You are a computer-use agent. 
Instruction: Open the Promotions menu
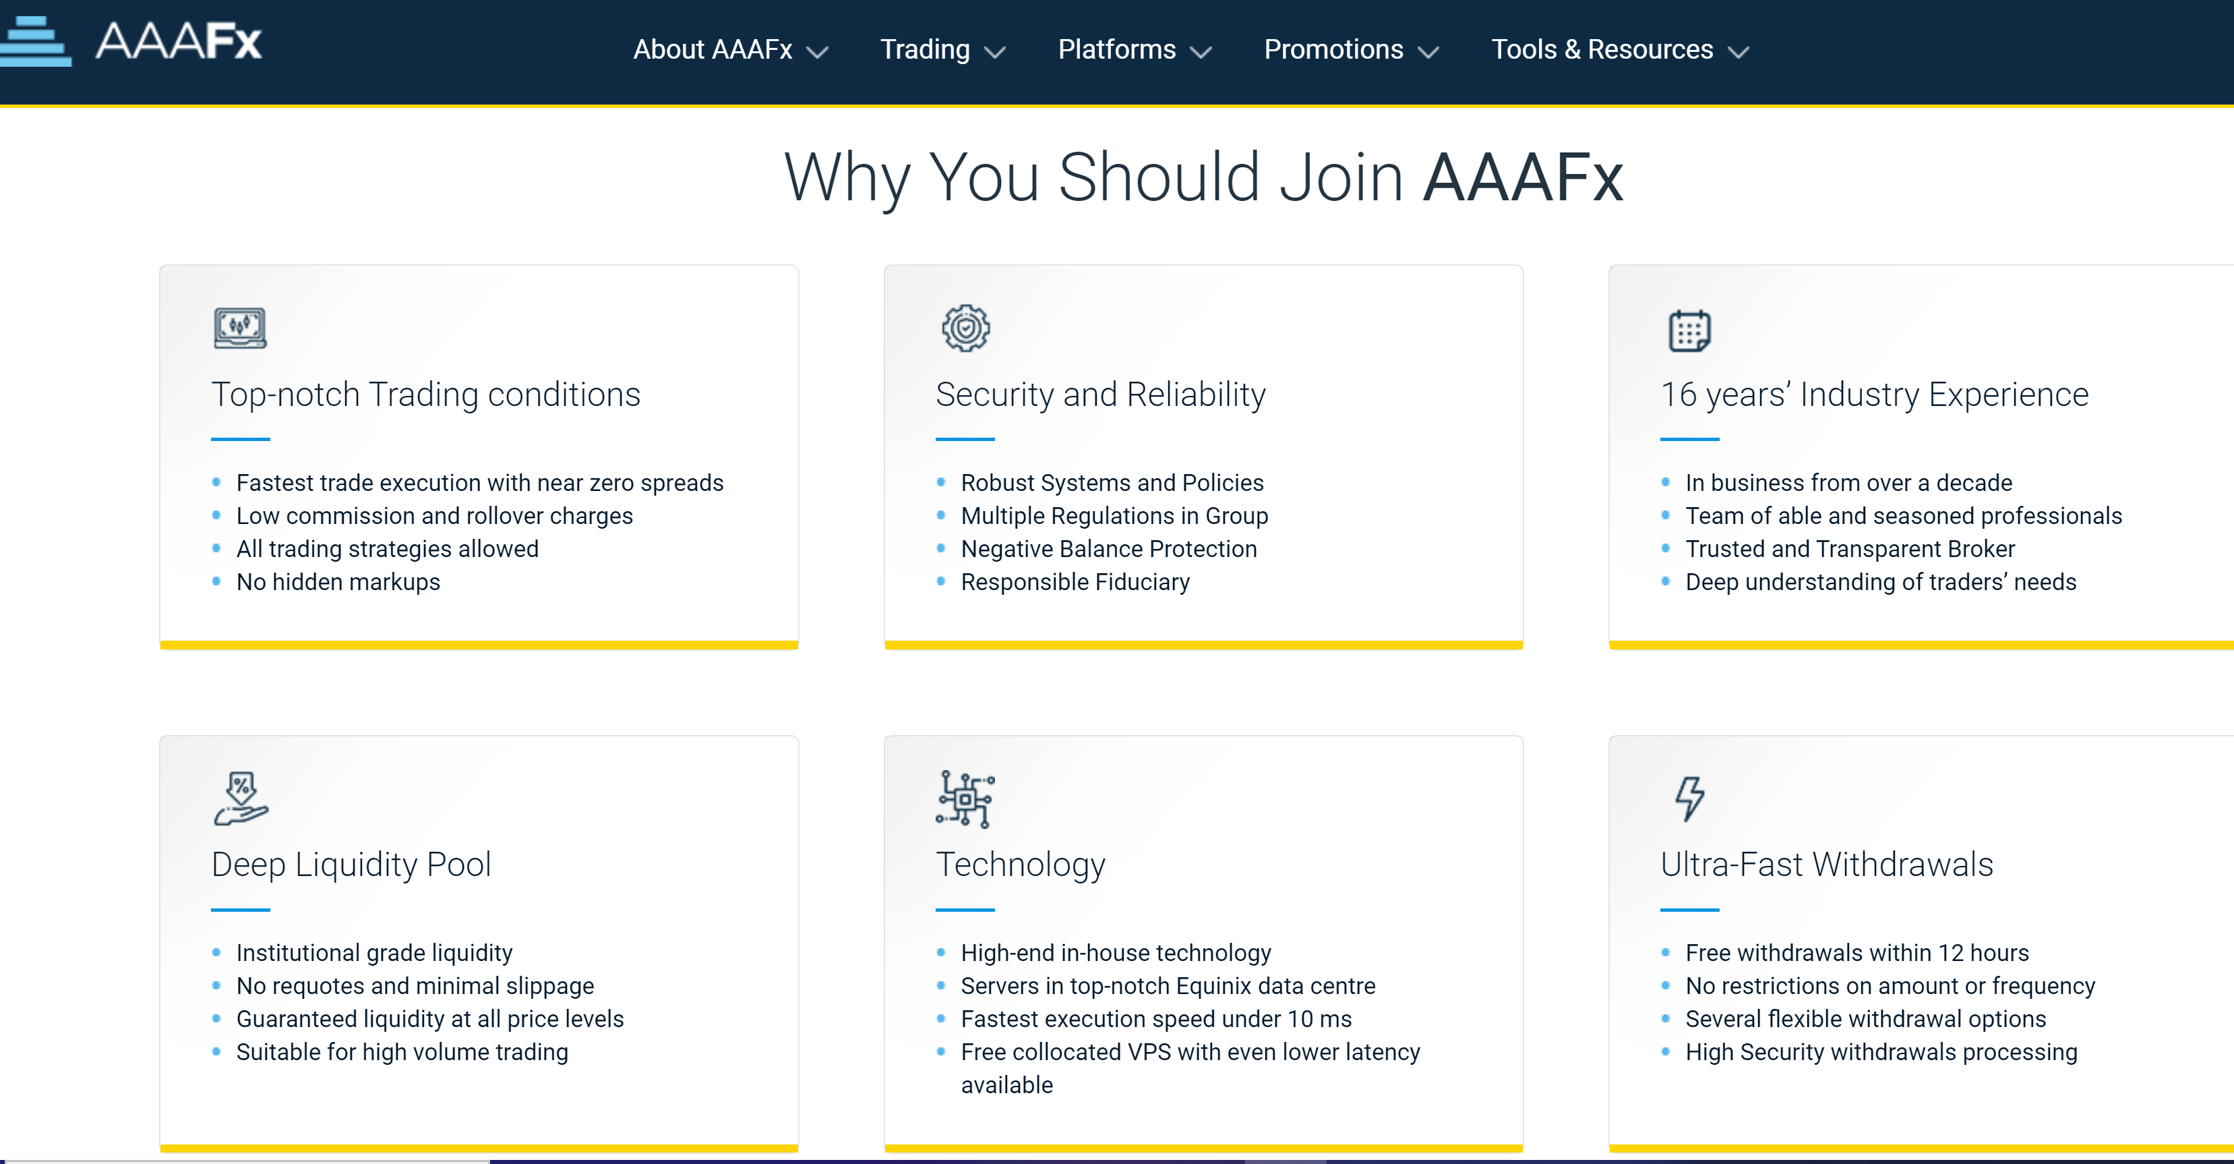(x=1333, y=49)
